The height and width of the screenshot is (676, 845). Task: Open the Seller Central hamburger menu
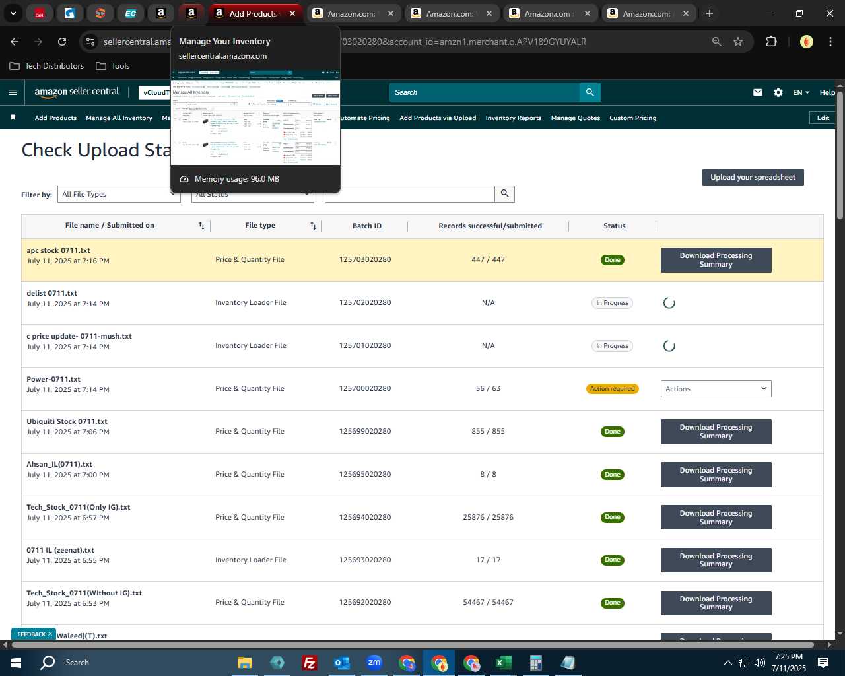pos(12,92)
